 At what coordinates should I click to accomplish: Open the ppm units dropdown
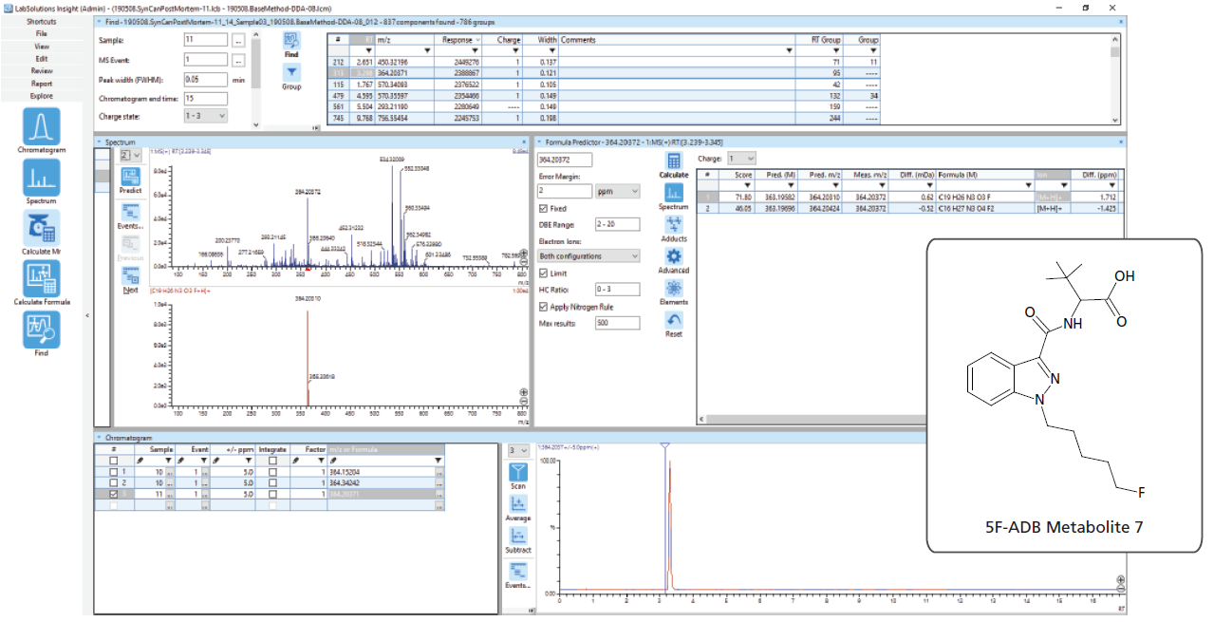coord(617,191)
